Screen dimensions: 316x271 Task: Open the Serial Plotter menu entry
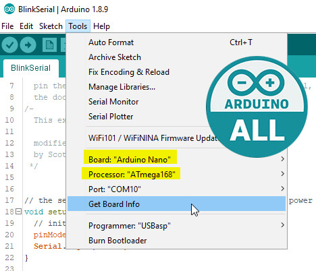pyautogui.click(x=176, y=117)
